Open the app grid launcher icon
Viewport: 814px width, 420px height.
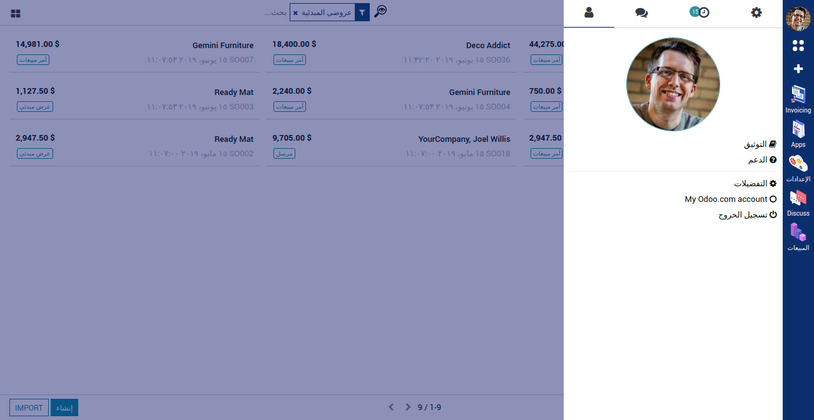(x=798, y=46)
